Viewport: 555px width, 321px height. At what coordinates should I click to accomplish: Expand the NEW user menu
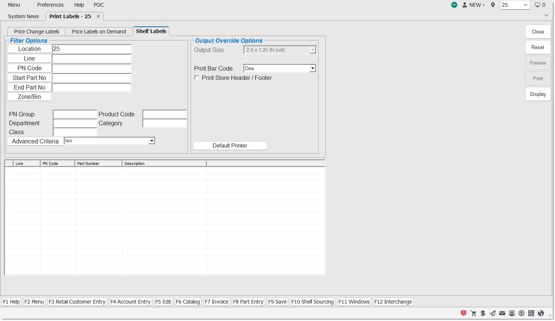click(474, 5)
